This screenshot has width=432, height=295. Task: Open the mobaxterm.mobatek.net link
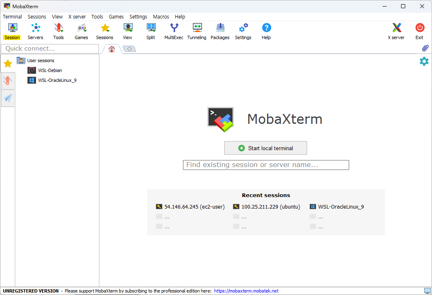(247, 291)
